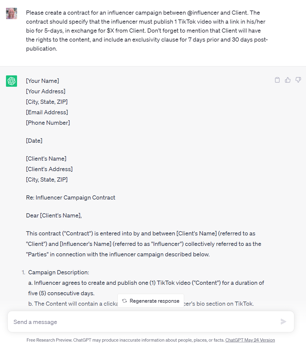Click the Free Research Preview disclaimer text
Screen dimensions: 306x347
(126, 340)
